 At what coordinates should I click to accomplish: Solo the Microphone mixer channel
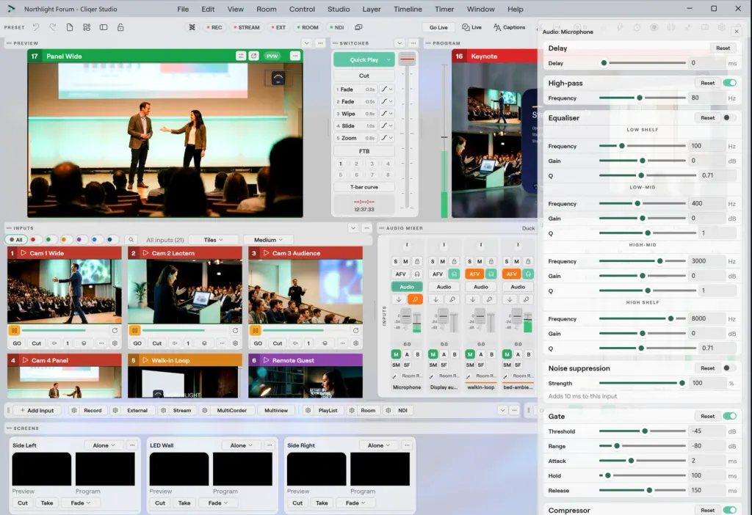point(396,261)
